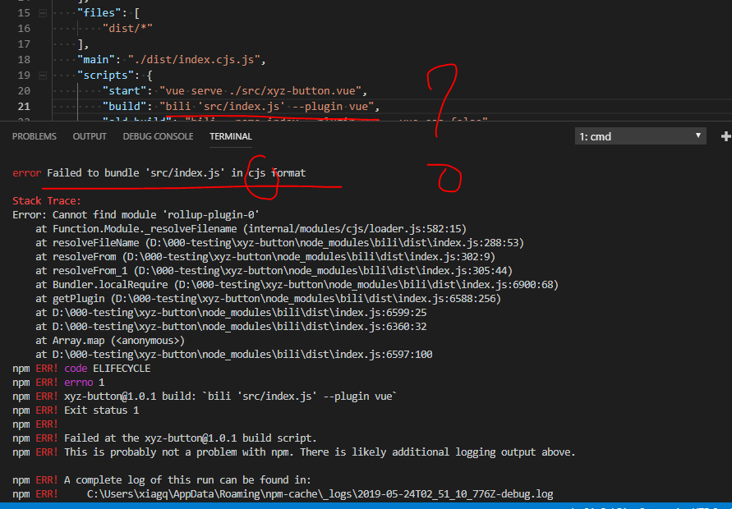Open the DEBUG CONSOLE panel tab
The height and width of the screenshot is (509, 732).
tap(158, 136)
